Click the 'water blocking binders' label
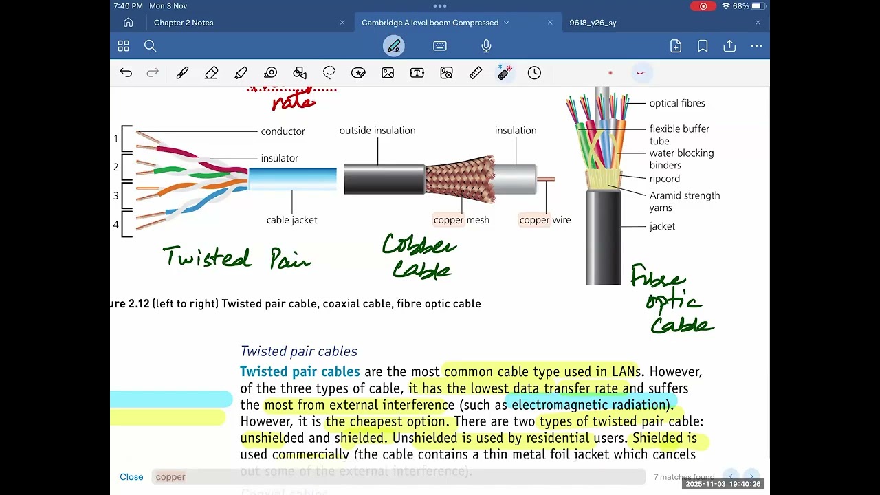Screen dimensions: 880x495 pos(682,159)
